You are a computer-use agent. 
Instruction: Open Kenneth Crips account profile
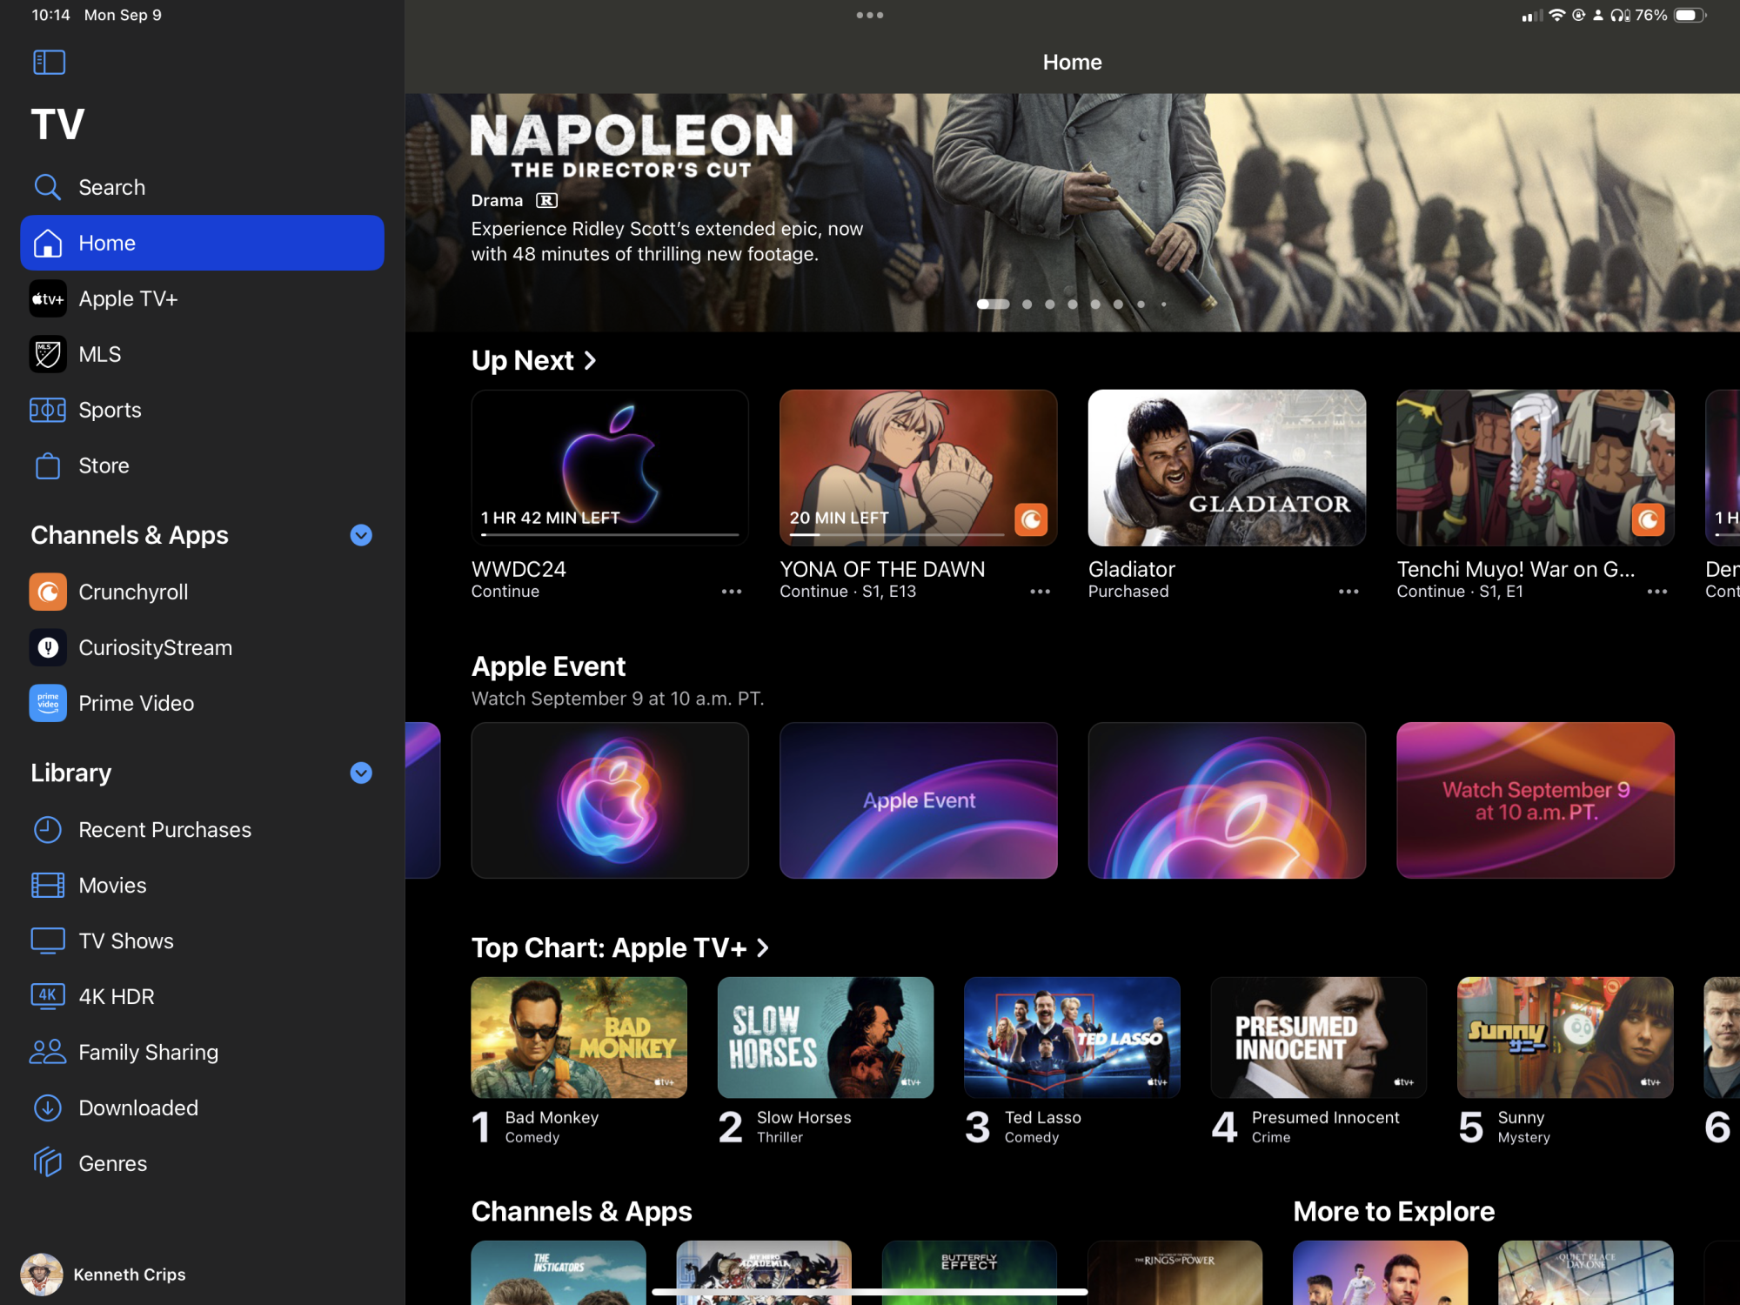pos(104,1275)
